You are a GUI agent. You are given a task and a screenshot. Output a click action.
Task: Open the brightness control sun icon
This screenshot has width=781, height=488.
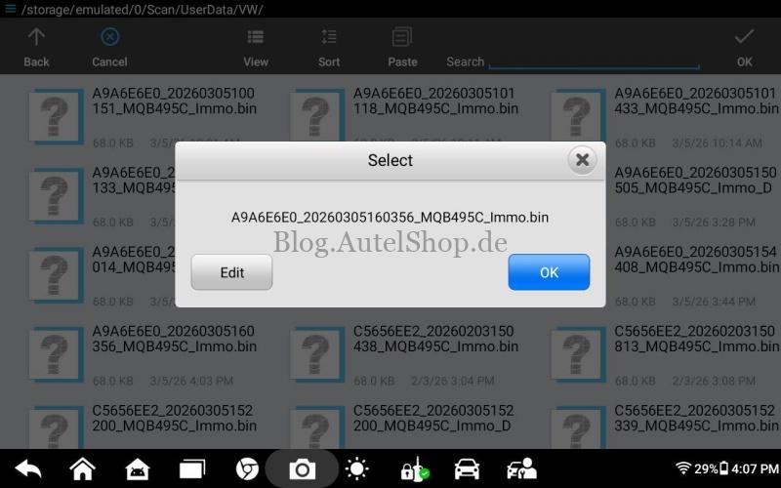[357, 469]
